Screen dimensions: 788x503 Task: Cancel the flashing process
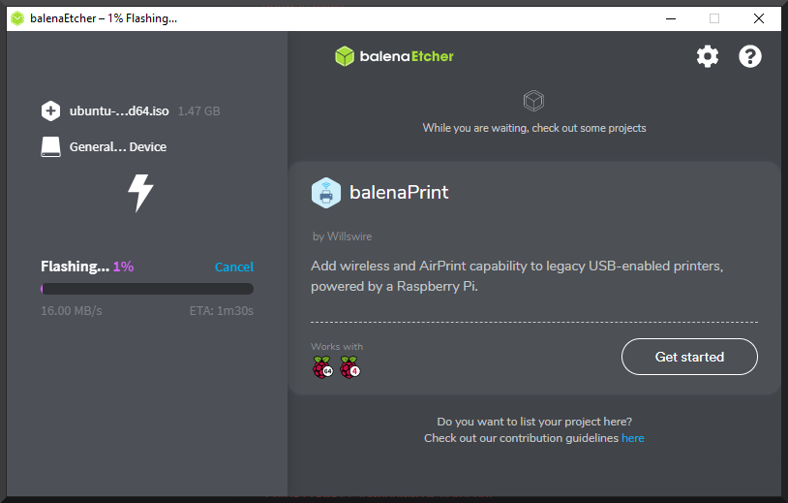(233, 267)
